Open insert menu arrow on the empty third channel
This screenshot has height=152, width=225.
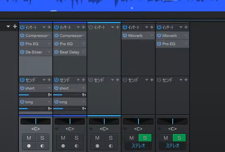coord(112,27)
